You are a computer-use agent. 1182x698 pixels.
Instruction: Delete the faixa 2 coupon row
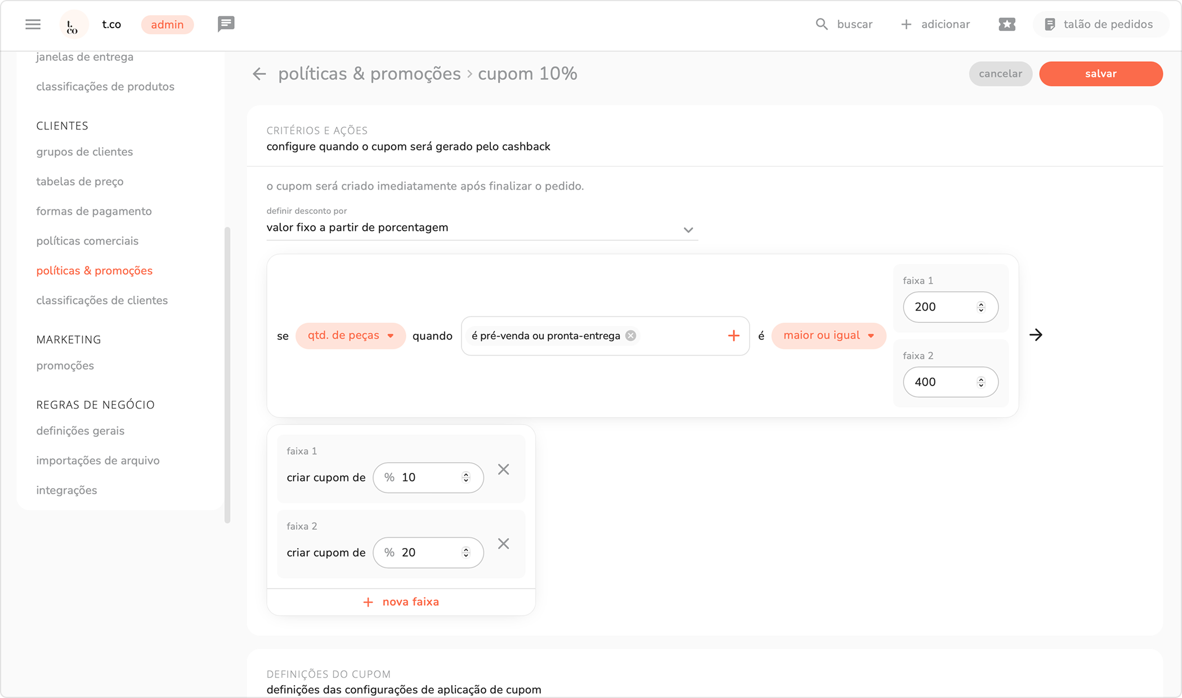tap(503, 544)
